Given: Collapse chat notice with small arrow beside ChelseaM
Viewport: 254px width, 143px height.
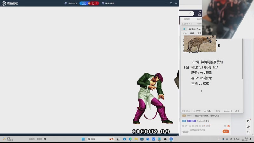Looking at the screenshot, I should coord(229,121).
